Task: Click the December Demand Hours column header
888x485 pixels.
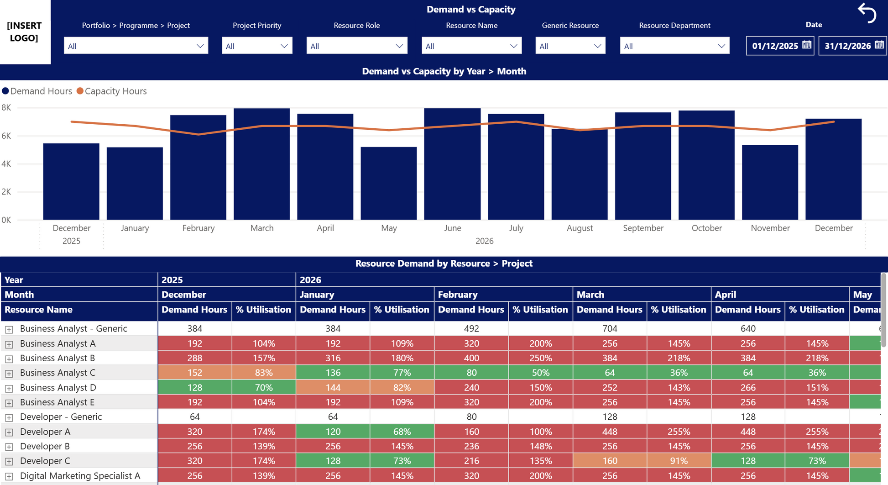Action: pos(194,310)
